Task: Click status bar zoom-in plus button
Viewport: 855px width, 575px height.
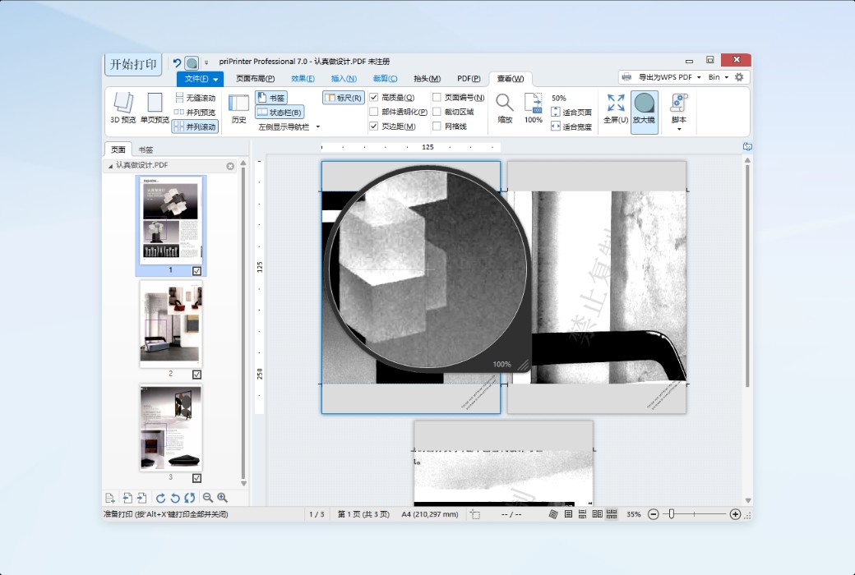Action: tap(735, 514)
